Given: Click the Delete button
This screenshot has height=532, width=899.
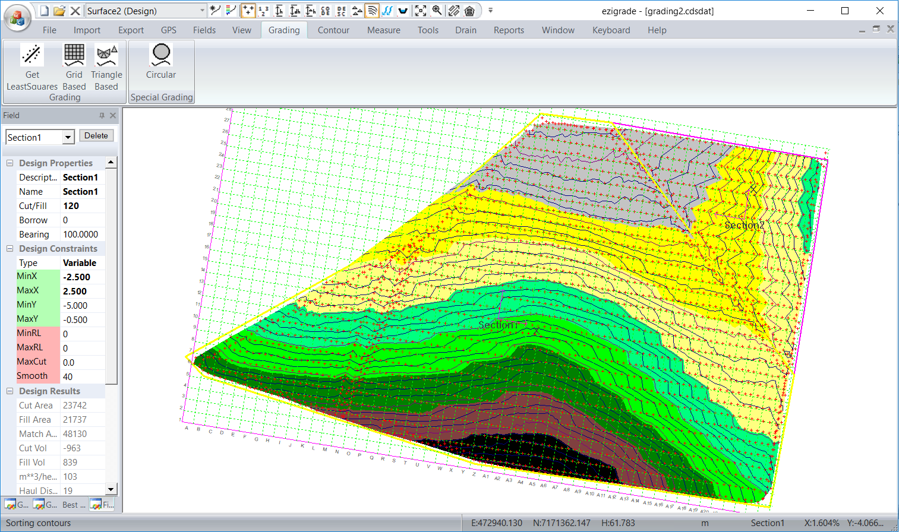Looking at the screenshot, I should tap(96, 136).
